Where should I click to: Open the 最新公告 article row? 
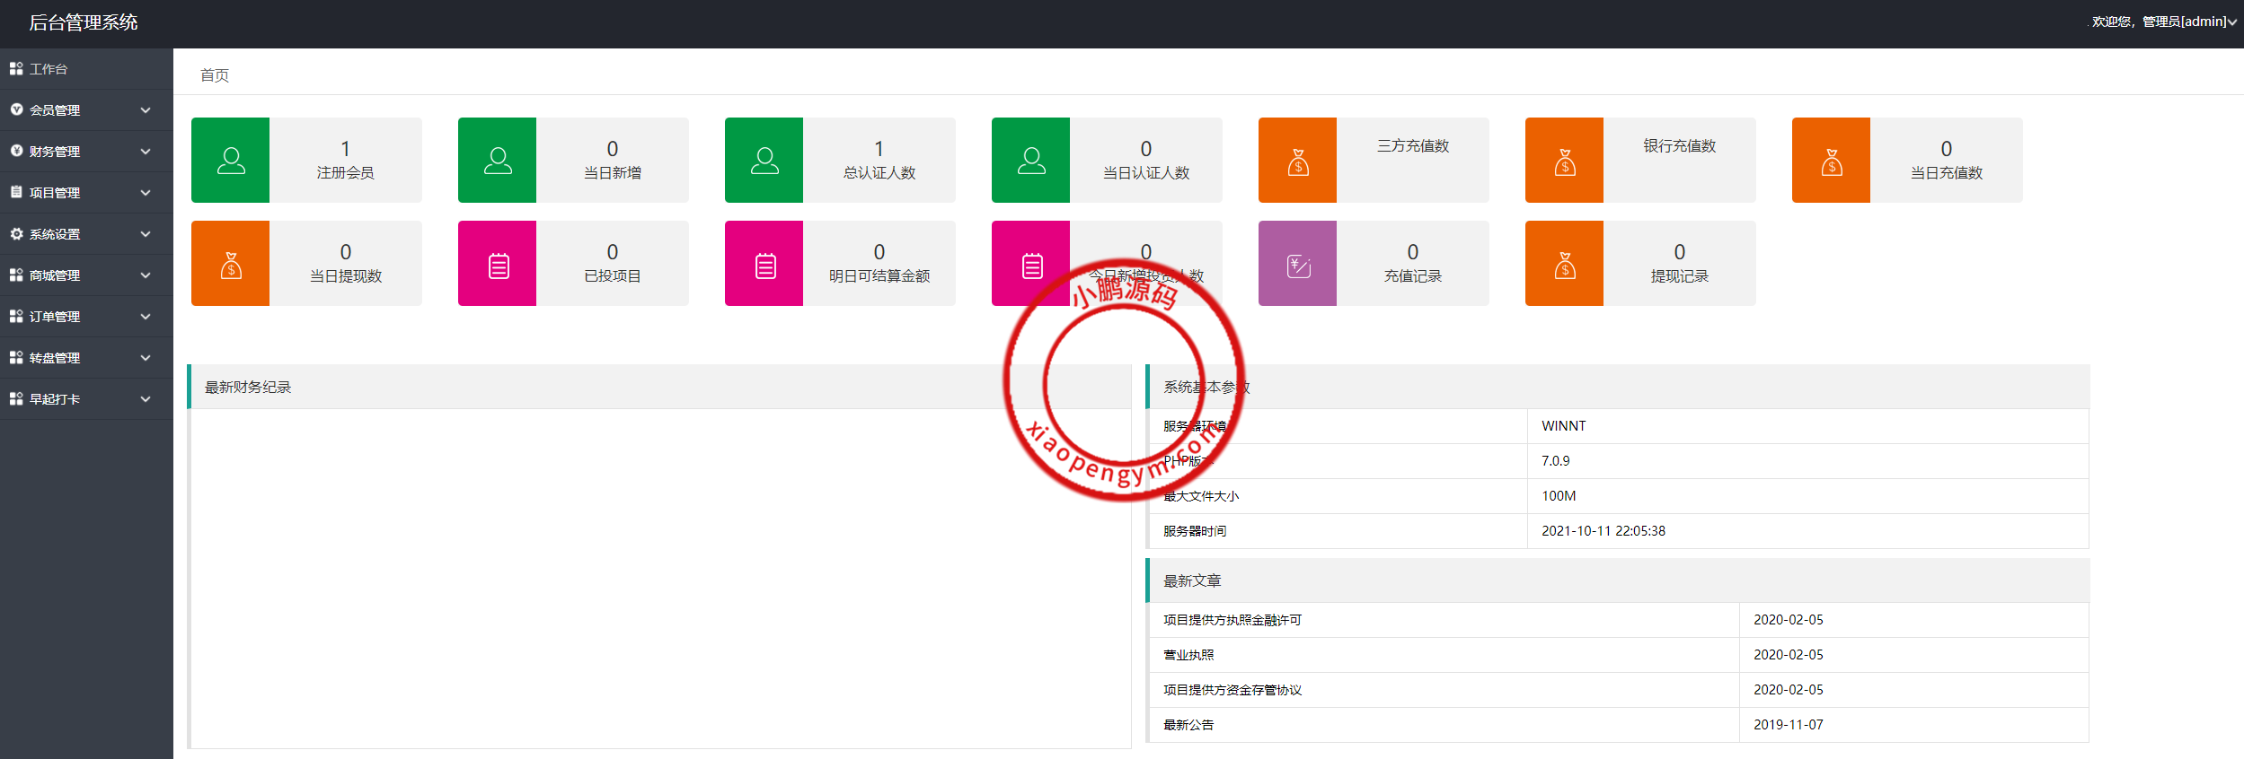(1188, 725)
